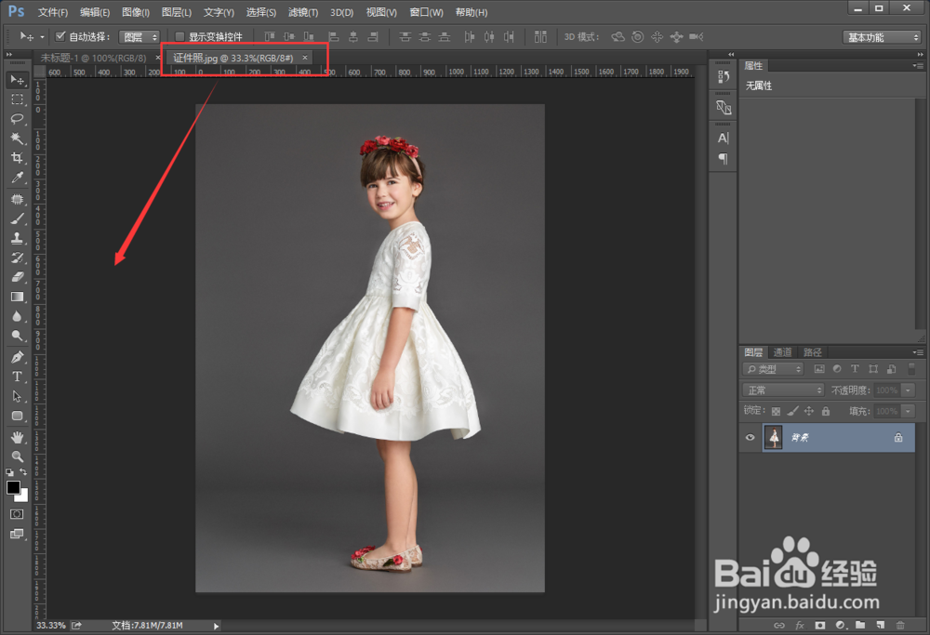
Task: Select the Lasso tool
Action: coord(17,119)
